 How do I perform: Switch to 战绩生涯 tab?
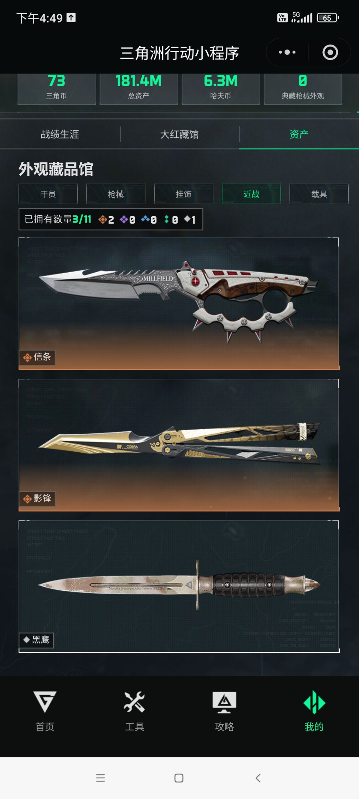coord(60,134)
